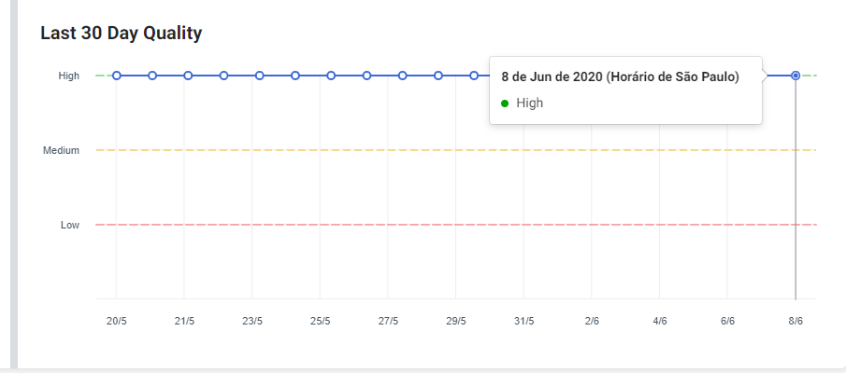This screenshot has width=846, height=373.
Task: Select the second data point from the left
Action: [152, 76]
